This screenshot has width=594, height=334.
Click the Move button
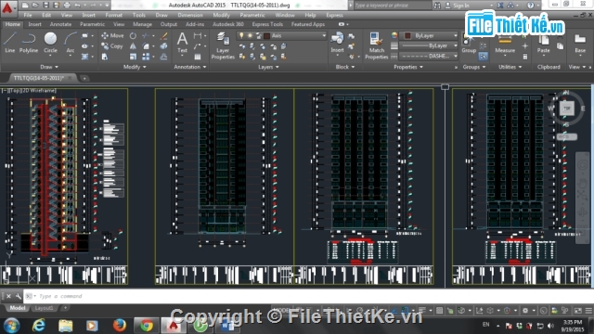pos(112,35)
